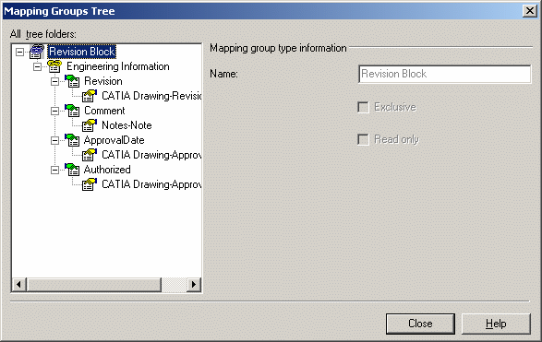
Task: Toggle the Exclusive checkbox
Action: pyautogui.click(x=363, y=107)
